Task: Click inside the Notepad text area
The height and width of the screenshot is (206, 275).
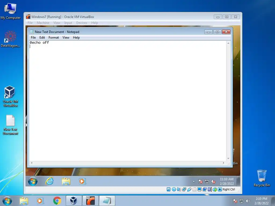Action: pyautogui.click(x=128, y=101)
